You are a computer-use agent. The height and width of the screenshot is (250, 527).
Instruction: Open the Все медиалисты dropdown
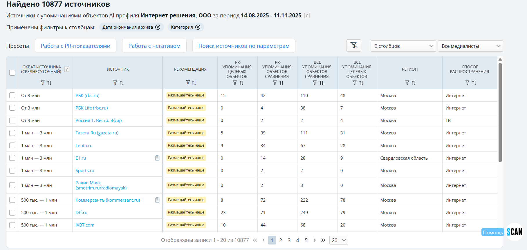(470, 46)
